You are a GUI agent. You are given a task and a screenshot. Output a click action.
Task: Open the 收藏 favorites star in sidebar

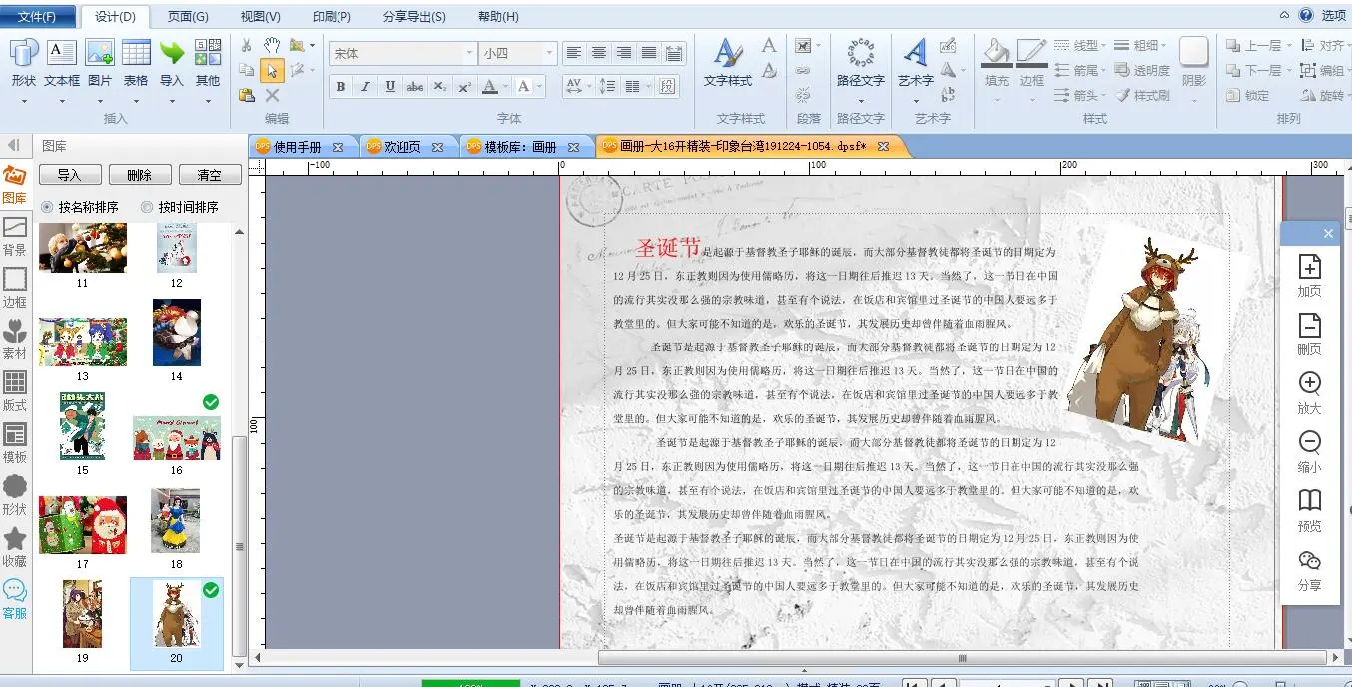[x=15, y=547]
